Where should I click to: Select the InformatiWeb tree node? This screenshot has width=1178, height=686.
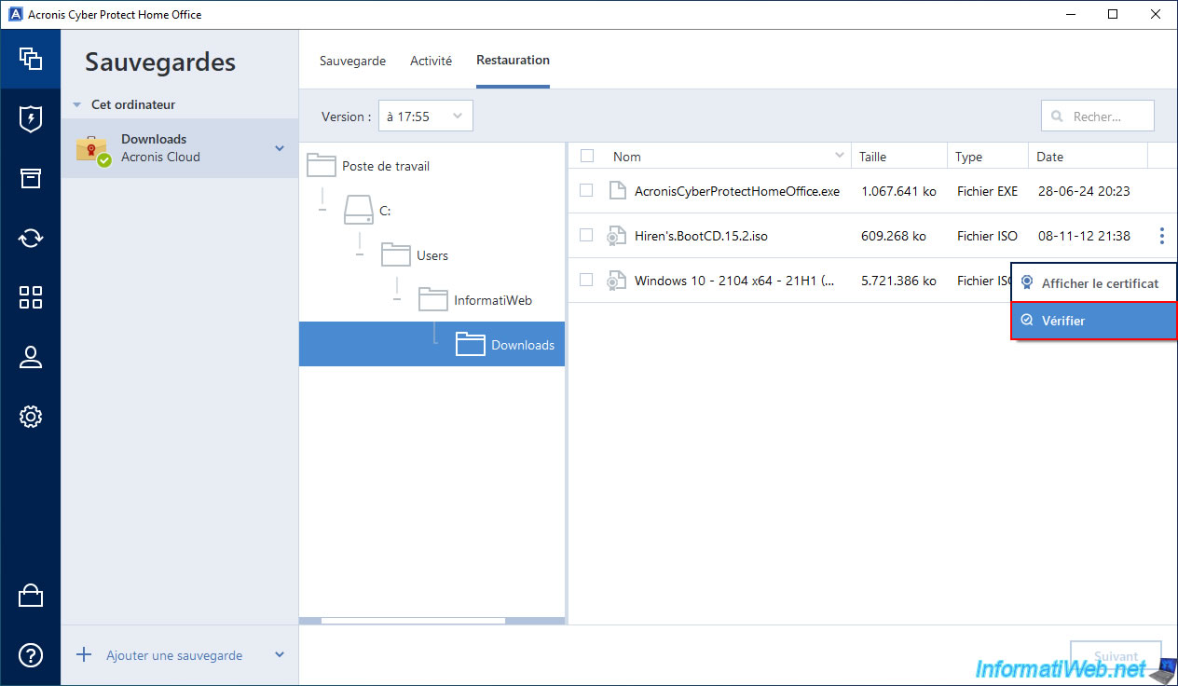(x=493, y=300)
